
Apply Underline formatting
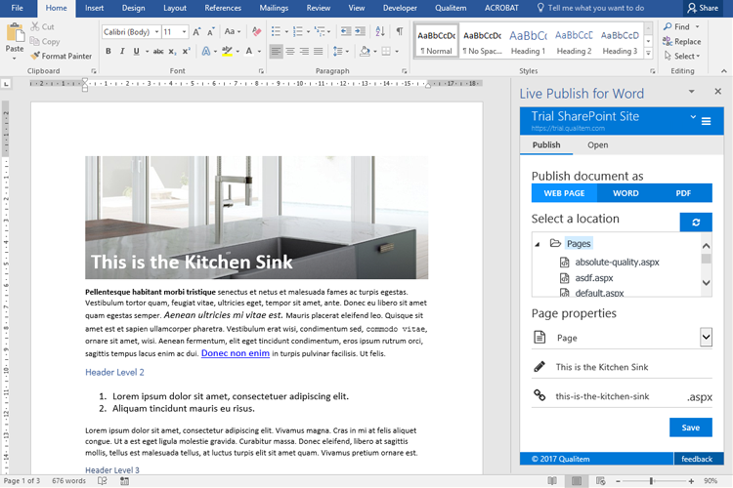click(x=136, y=52)
